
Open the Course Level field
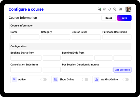86,37
